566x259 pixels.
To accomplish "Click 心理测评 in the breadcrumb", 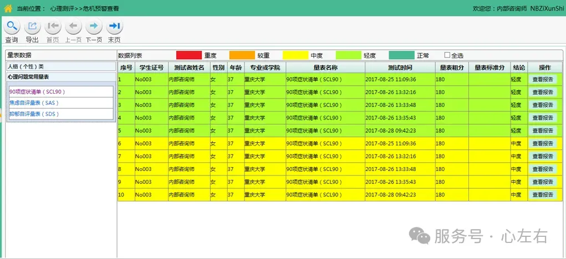I will pos(62,9).
